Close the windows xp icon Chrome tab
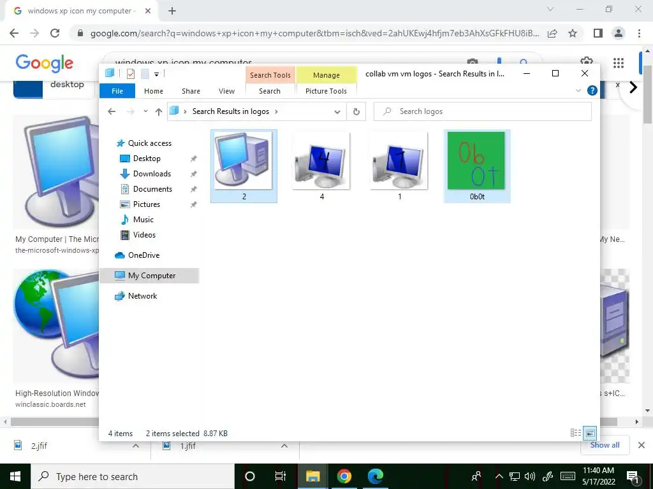The height and width of the screenshot is (489, 653). [x=148, y=11]
